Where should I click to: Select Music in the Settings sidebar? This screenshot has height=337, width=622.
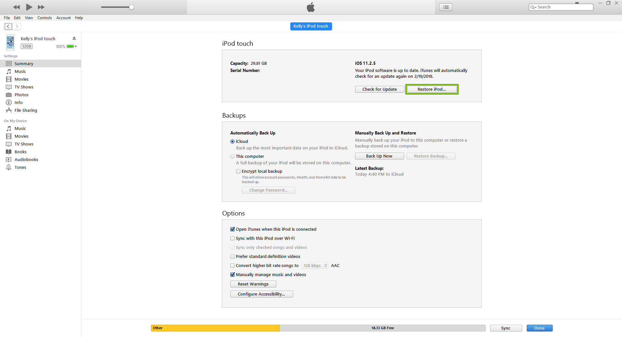point(20,71)
